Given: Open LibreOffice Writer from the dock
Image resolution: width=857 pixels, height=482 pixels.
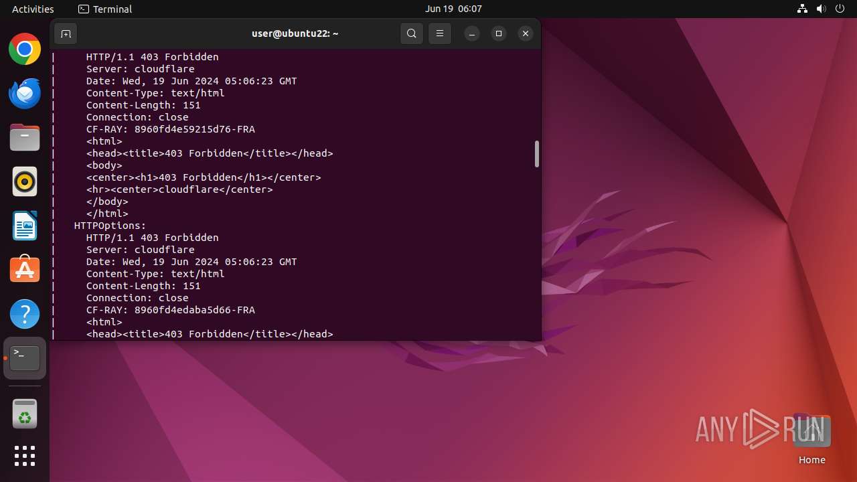Looking at the screenshot, I should pyautogui.click(x=25, y=226).
